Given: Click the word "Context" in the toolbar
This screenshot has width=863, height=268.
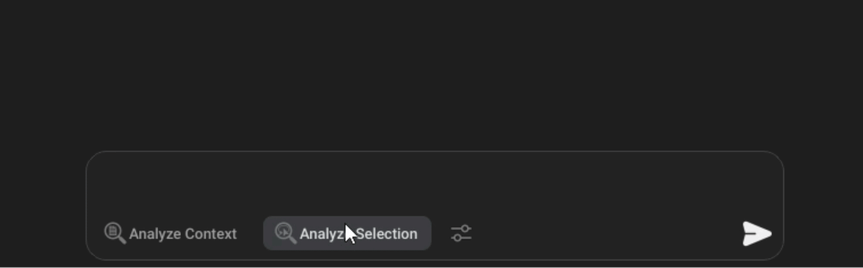Looking at the screenshot, I should point(211,234).
